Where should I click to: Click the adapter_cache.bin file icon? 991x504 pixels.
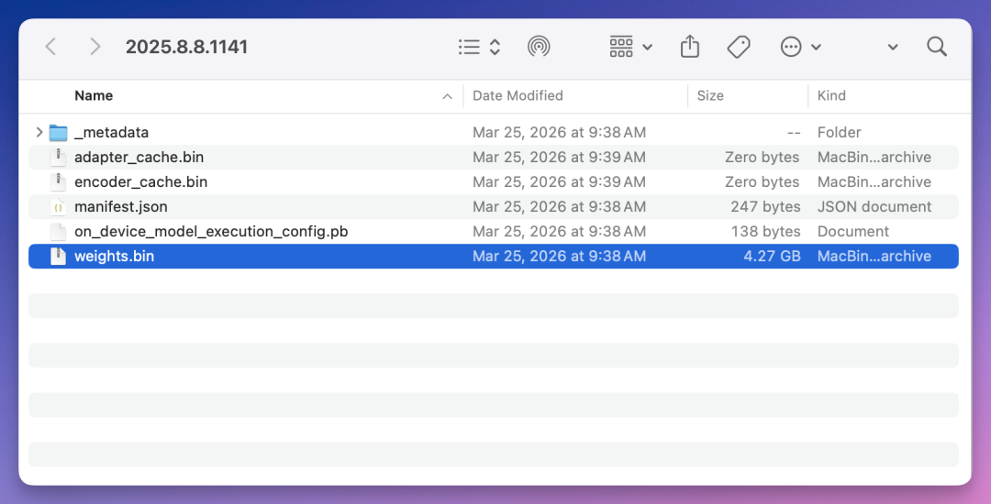point(58,157)
